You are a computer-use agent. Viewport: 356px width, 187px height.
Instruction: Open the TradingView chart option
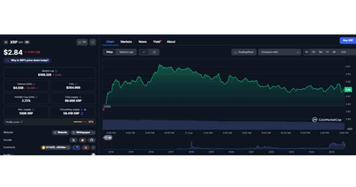244,52
